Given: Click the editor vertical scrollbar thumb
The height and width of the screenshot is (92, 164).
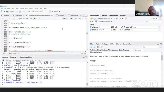Looking at the screenshot, I should tap(87, 33).
